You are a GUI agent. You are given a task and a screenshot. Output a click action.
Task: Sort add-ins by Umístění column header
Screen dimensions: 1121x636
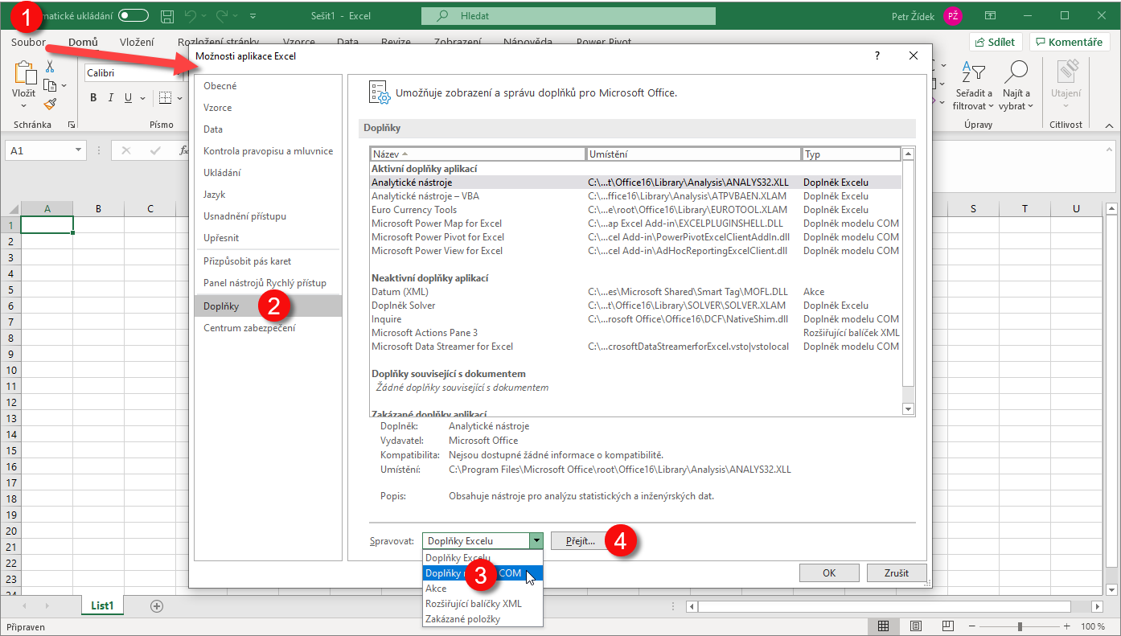click(694, 154)
